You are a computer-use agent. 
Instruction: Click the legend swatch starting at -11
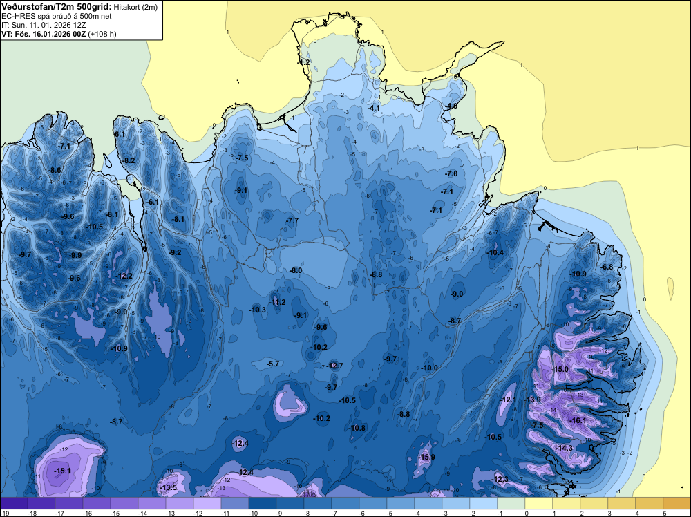(x=235, y=503)
